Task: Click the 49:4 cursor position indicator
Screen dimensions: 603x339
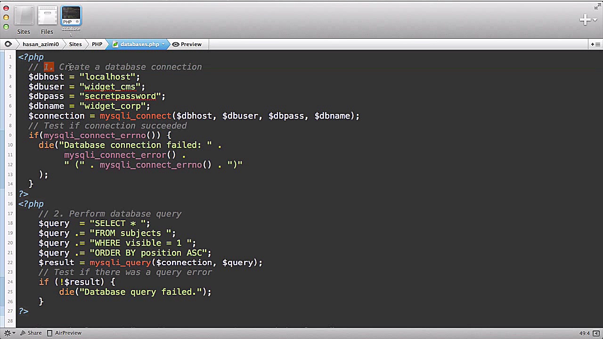Action: coord(584,333)
